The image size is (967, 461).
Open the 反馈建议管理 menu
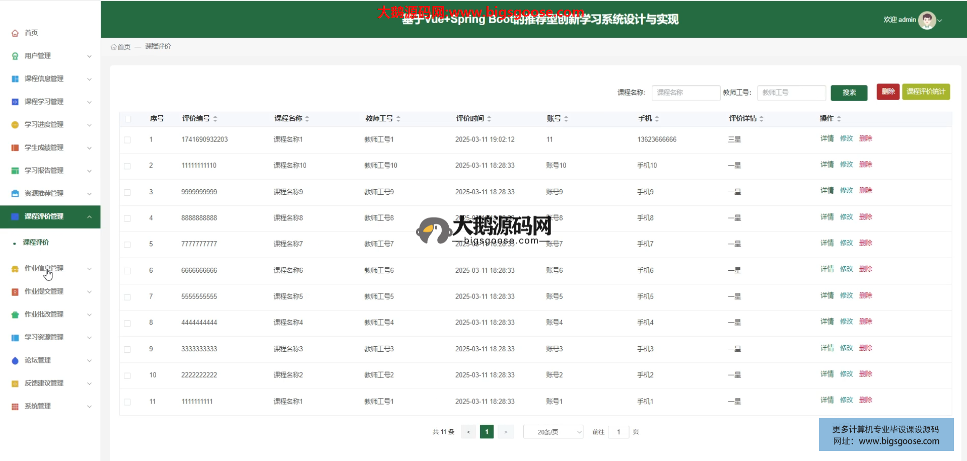(44, 383)
